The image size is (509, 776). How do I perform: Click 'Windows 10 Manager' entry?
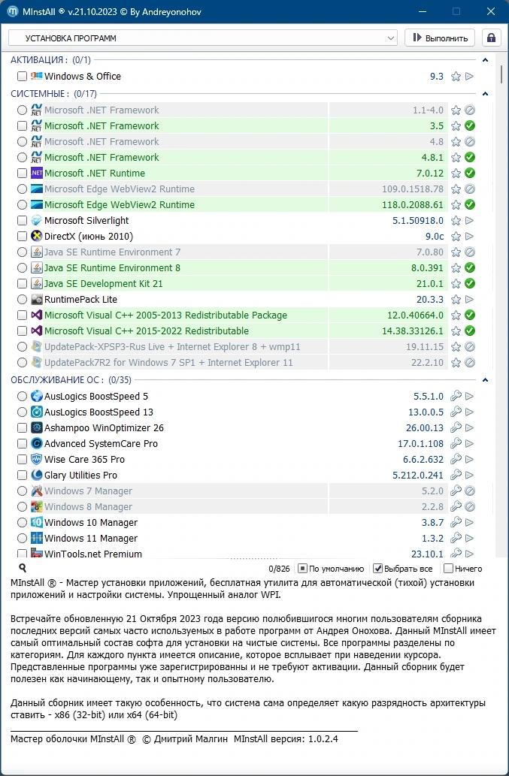tap(91, 523)
